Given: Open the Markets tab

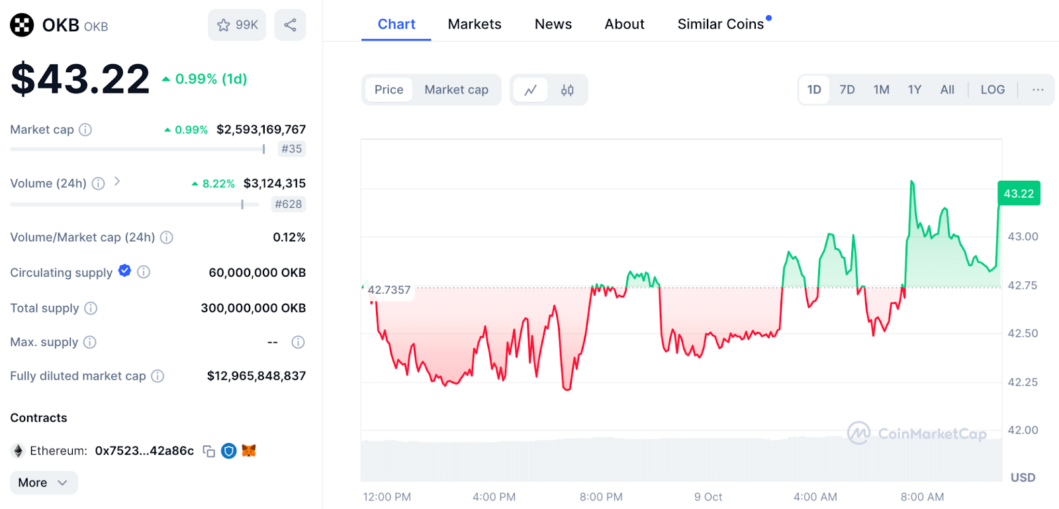Looking at the screenshot, I should point(475,24).
